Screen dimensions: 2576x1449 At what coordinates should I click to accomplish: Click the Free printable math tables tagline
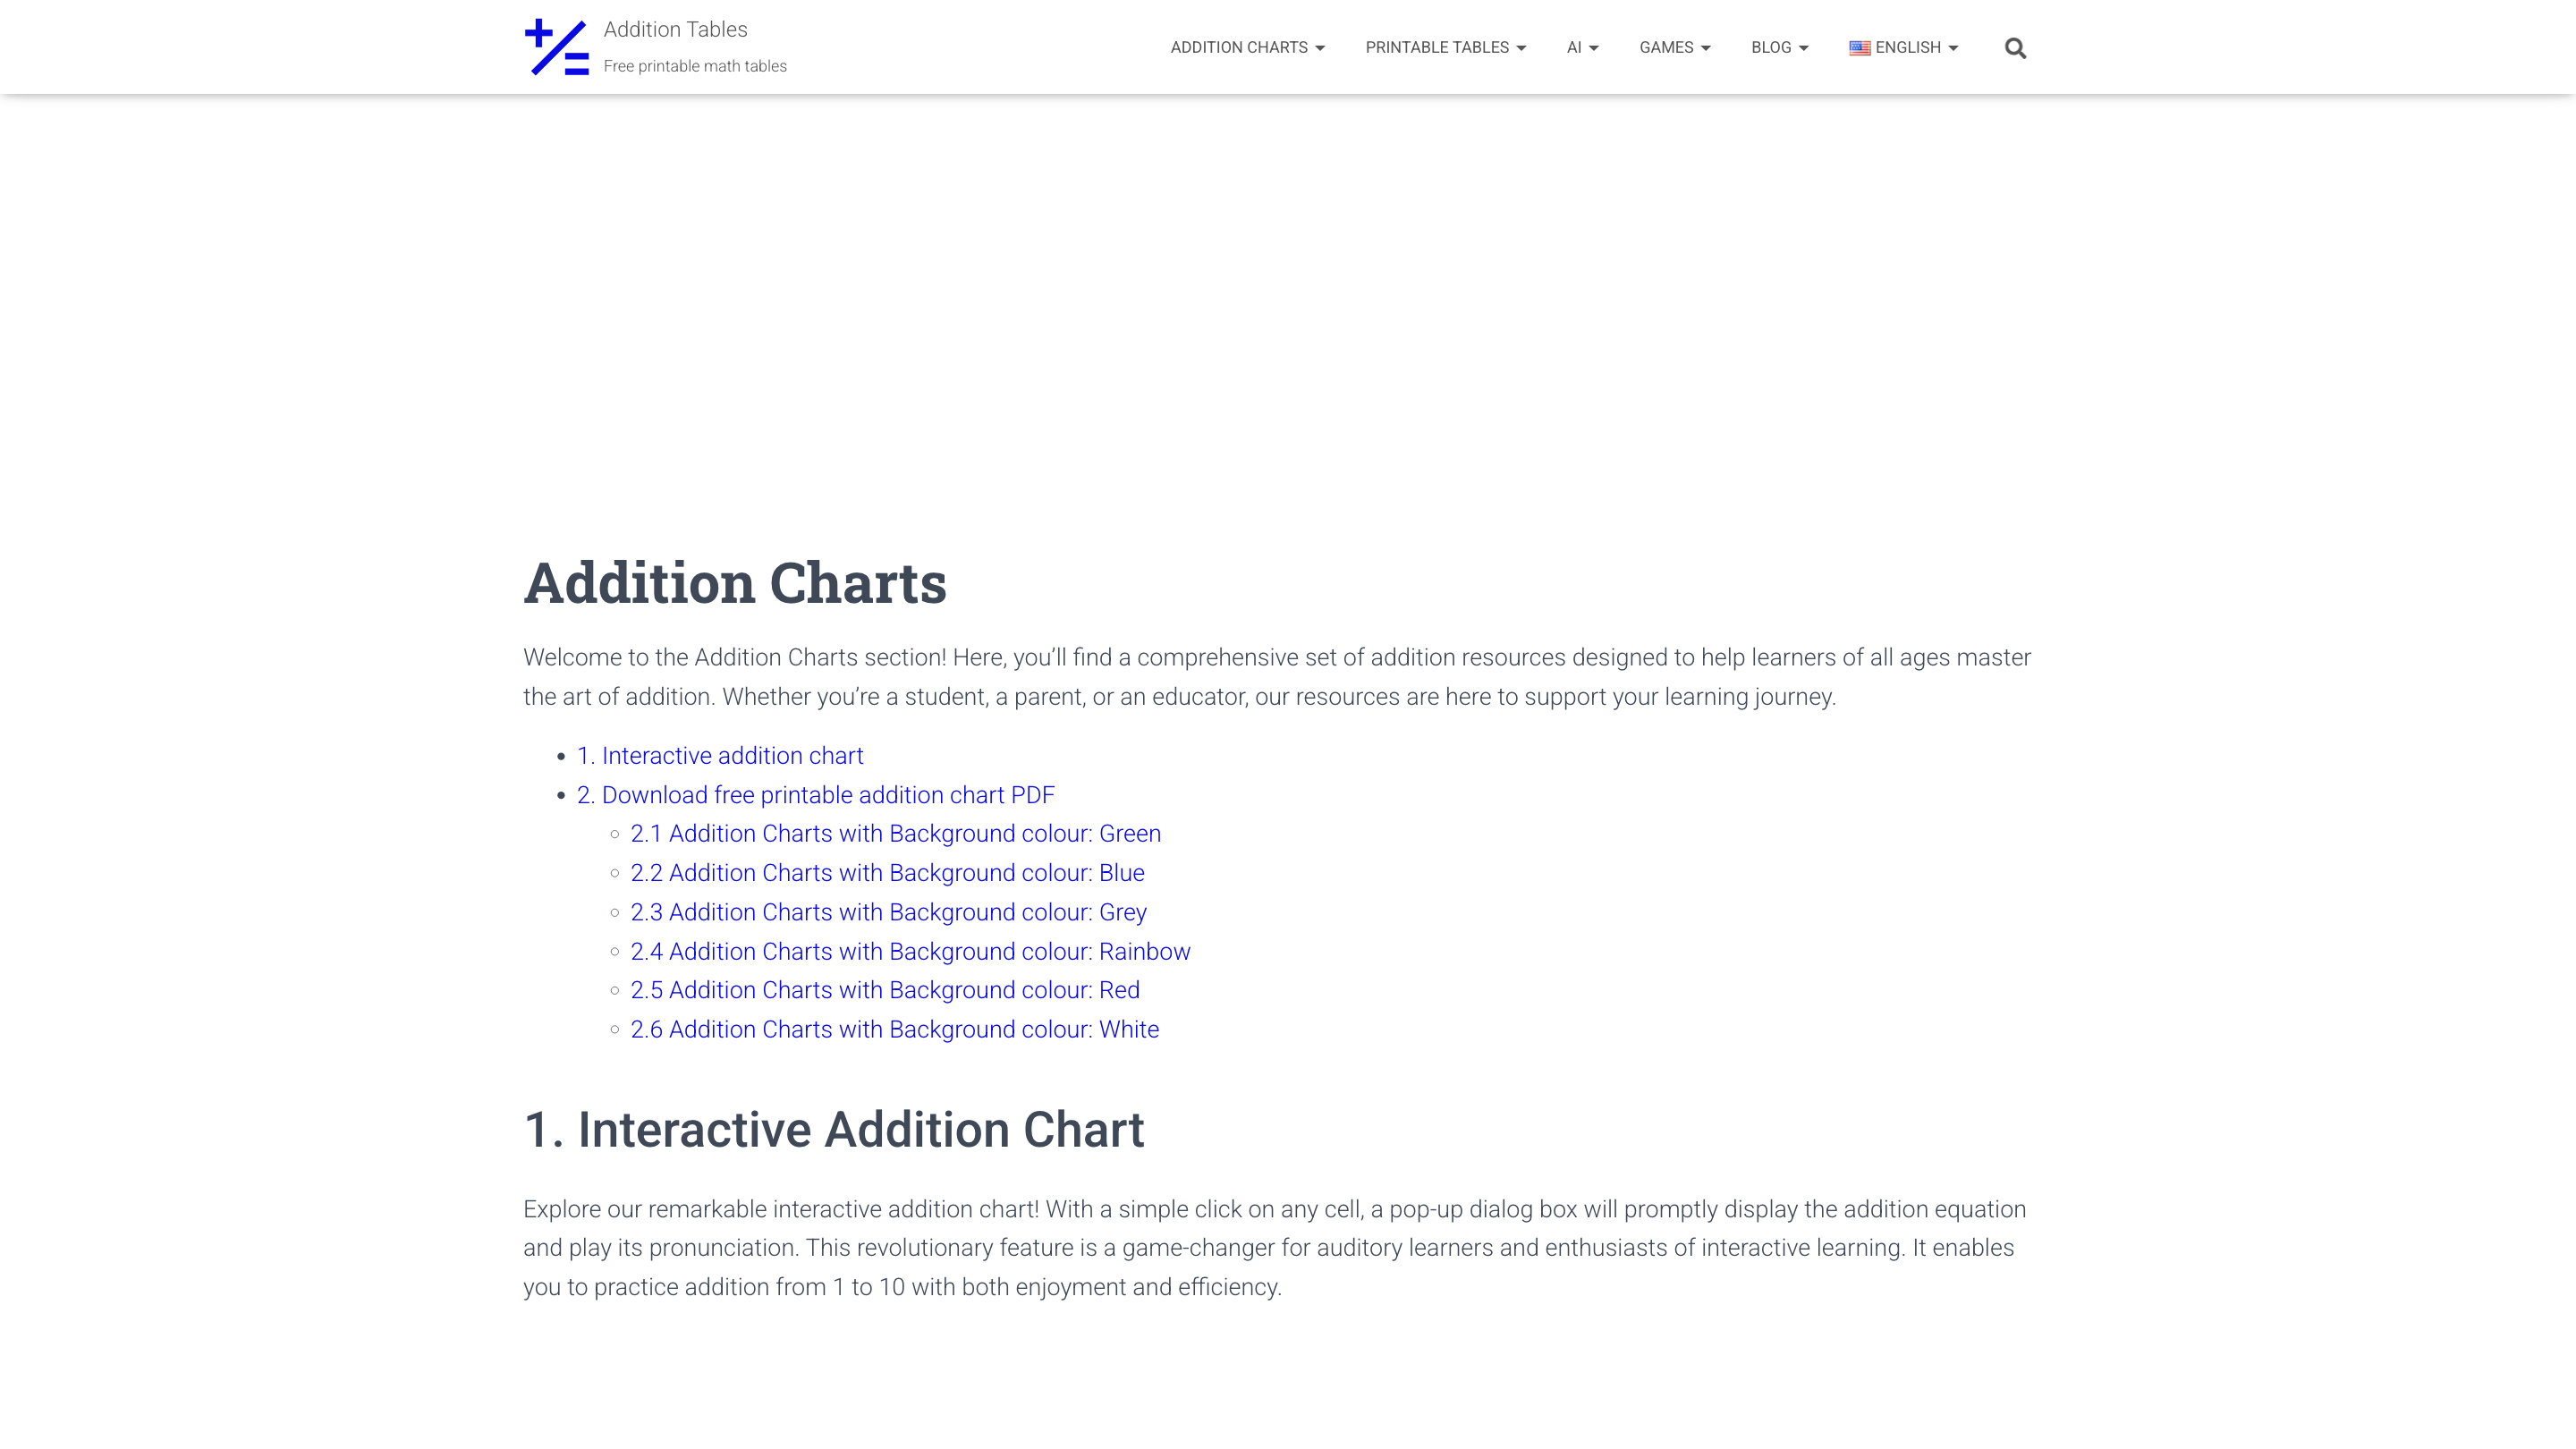click(x=696, y=65)
